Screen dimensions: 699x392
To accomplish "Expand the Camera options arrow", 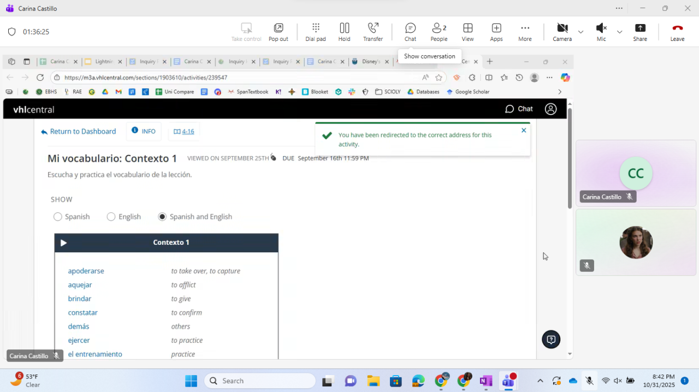I will click(x=580, y=32).
